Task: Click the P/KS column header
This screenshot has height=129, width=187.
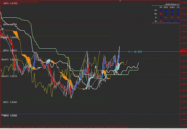Action: coord(166,7)
